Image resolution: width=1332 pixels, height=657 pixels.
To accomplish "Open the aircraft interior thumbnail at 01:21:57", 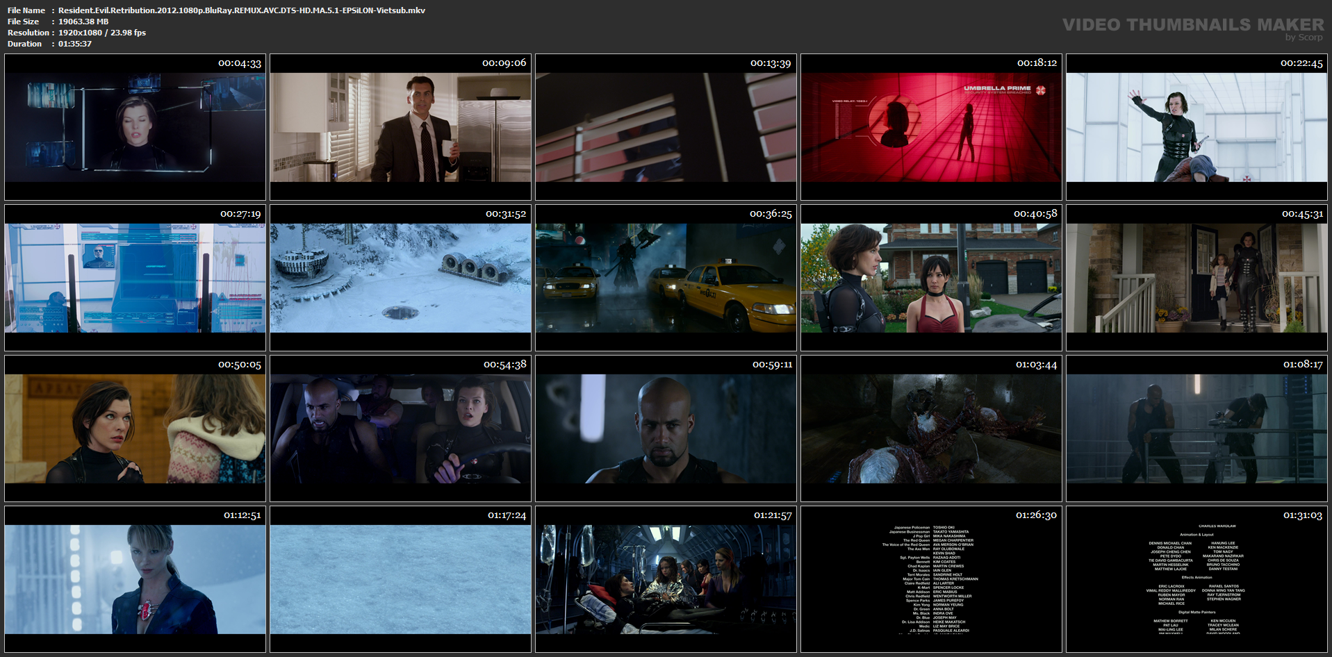I will (x=666, y=579).
